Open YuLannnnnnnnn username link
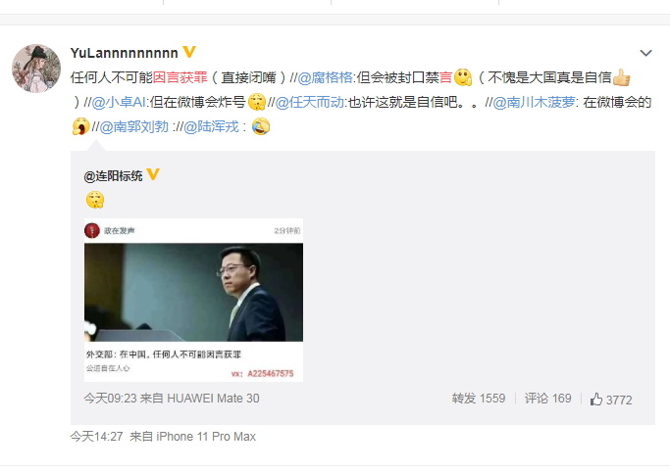670x471 pixels. pyautogui.click(x=124, y=53)
